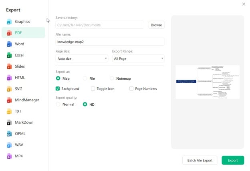This screenshot has height=171, width=250.
Task: Click the File name input field
Action: 110,42
